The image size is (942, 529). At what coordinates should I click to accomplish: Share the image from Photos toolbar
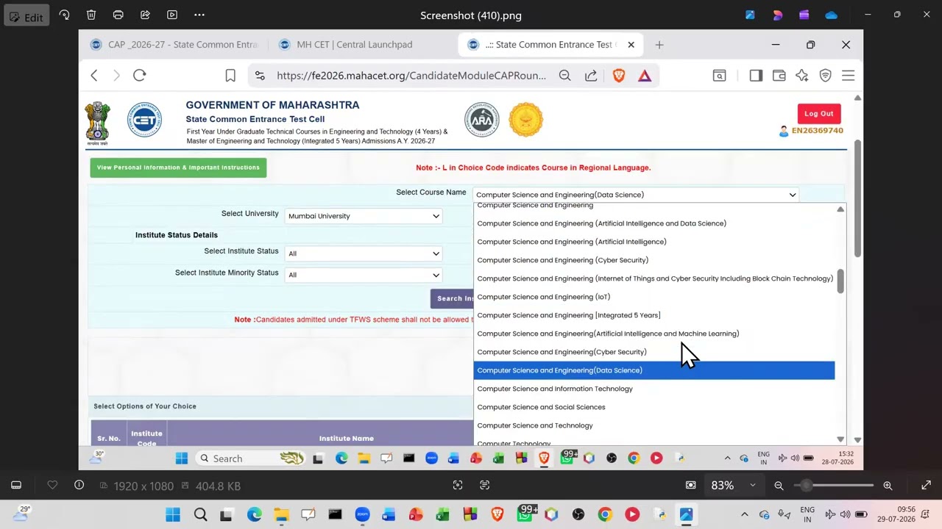click(145, 15)
